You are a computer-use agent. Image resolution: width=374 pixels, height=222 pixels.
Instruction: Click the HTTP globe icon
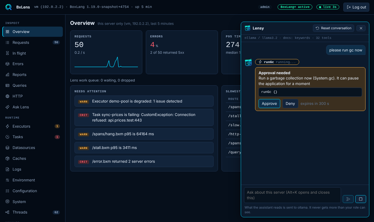pos(8,96)
